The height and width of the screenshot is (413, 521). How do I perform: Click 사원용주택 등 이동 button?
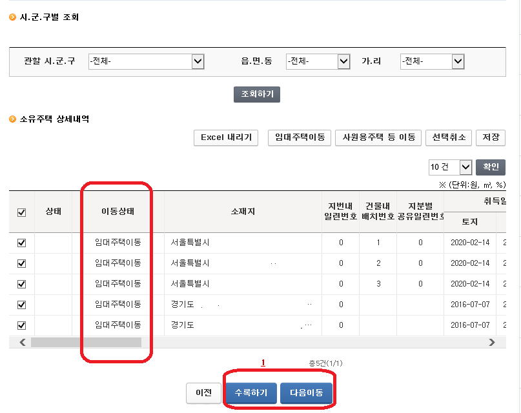pyautogui.click(x=378, y=137)
